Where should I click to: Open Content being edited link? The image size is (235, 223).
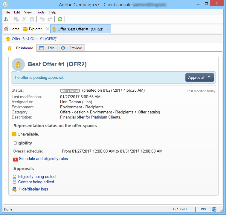tap(36, 182)
